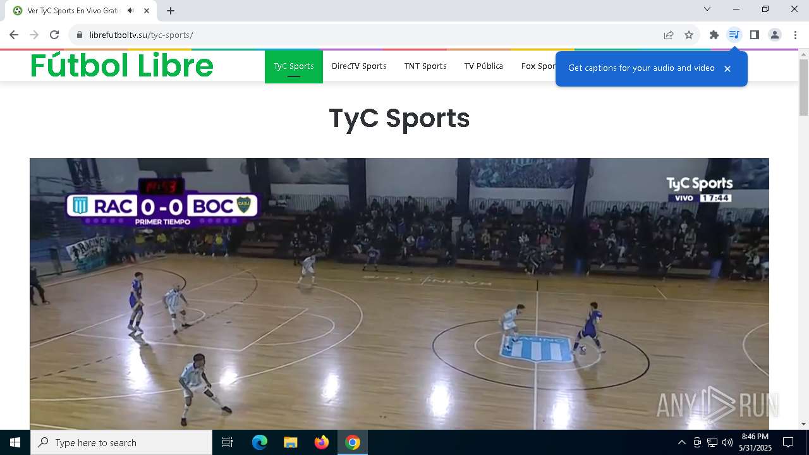This screenshot has height=455, width=809.
Task: Open TNT Sports channel
Action: click(x=425, y=66)
